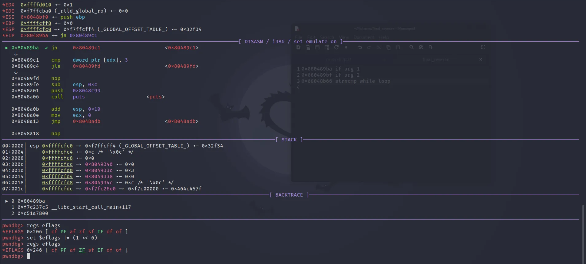Image resolution: width=586 pixels, height=264 pixels.
Task: Click the push operand 0x8048c93
Action: point(87,91)
